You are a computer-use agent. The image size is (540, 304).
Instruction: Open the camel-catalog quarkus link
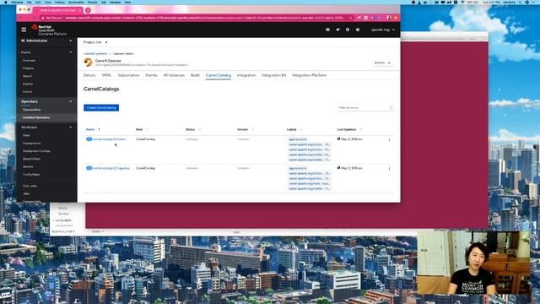point(111,168)
